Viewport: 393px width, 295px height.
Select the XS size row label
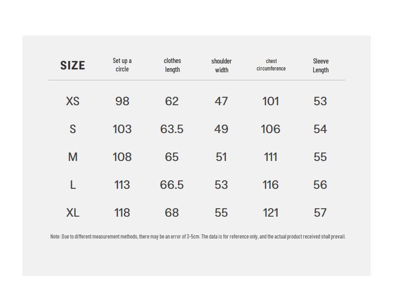(73, 101)
